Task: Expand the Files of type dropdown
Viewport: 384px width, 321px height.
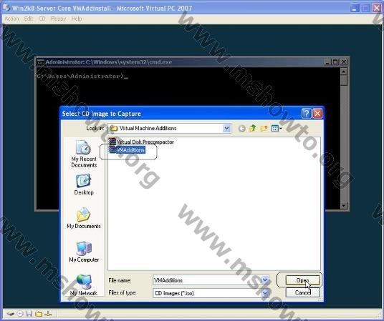Action: pos(265,292)
